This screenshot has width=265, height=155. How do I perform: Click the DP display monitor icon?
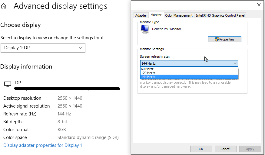8,84
